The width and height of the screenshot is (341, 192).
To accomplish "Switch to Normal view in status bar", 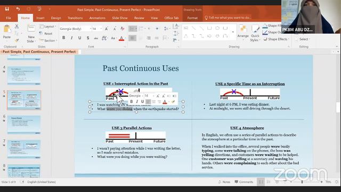I will click(x=261, y=182).
